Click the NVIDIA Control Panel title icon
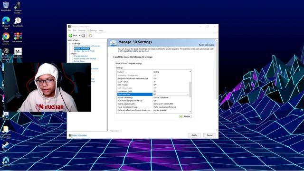Image resolution: width=304 pixels, height=171 pixels. [x=69, y=27]
